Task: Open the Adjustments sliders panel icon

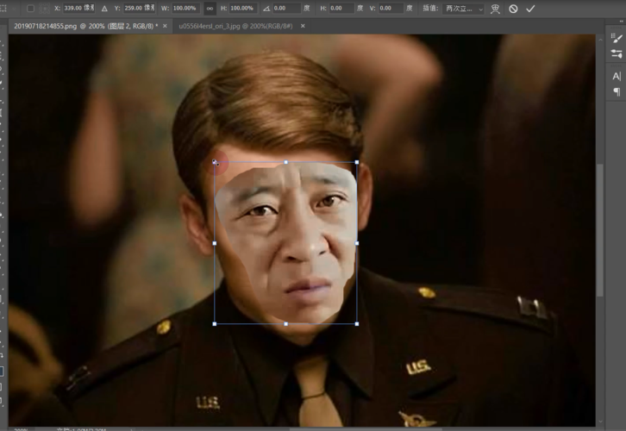Action: [x=617, y=53]
